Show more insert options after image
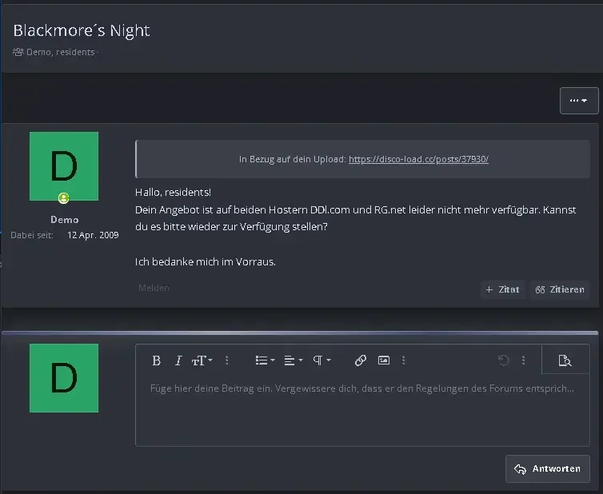Screen dimensions: 603x494 pyautogui.click(x=403, y=361)
